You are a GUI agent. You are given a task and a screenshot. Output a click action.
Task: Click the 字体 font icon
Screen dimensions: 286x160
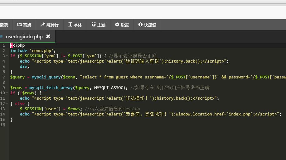(x=70, y=25)
